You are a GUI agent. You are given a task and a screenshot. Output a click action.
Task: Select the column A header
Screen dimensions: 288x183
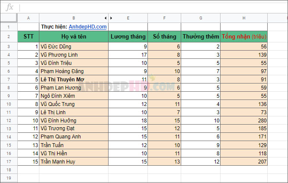pyautogui.click(x=28, y=18)
